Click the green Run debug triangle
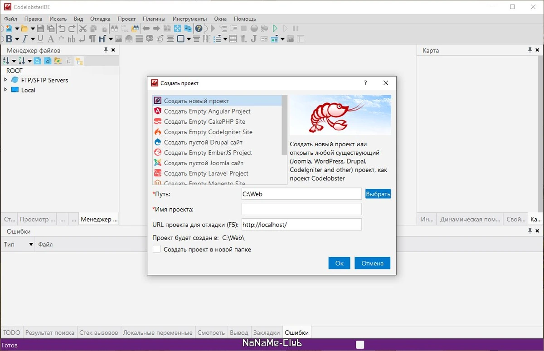The width and height of the screenshot is (544, 351). (x=275, y=29)
